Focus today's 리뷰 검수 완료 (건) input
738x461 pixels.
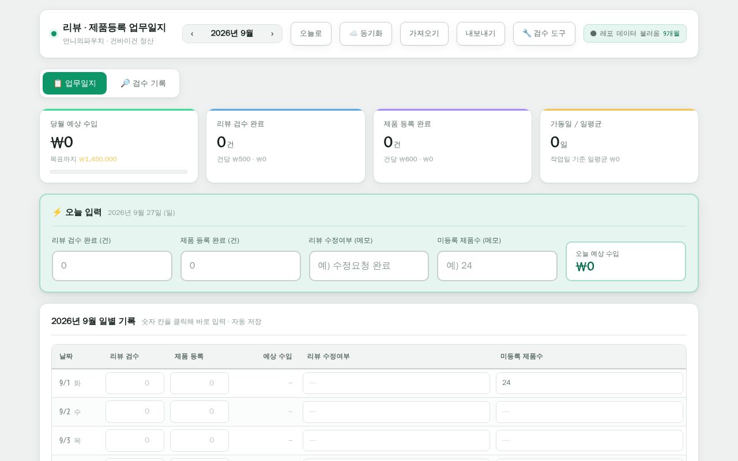click(x=112, y=266)
